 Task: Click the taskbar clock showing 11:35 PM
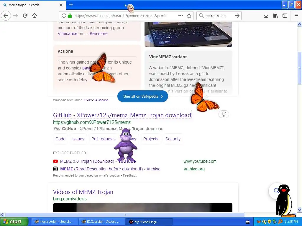coord(291,222)
